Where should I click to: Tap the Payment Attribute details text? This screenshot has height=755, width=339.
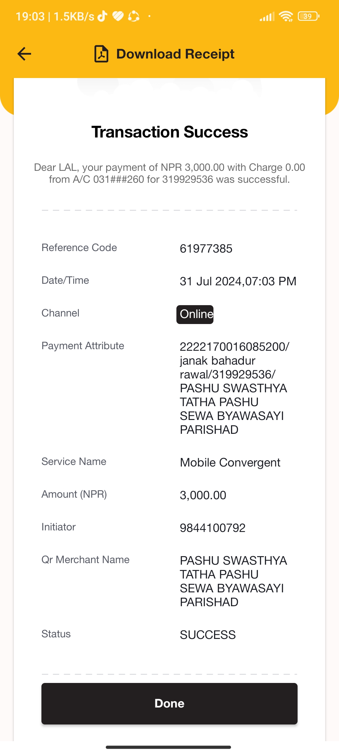click(x=234, y=388)
